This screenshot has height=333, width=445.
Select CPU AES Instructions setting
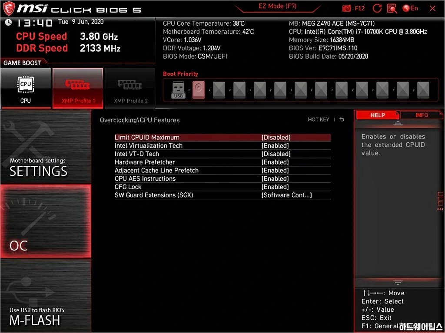(x=222, y=178)
